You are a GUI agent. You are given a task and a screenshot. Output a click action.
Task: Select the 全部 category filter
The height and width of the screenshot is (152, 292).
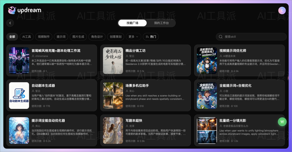tap(12, 37)
